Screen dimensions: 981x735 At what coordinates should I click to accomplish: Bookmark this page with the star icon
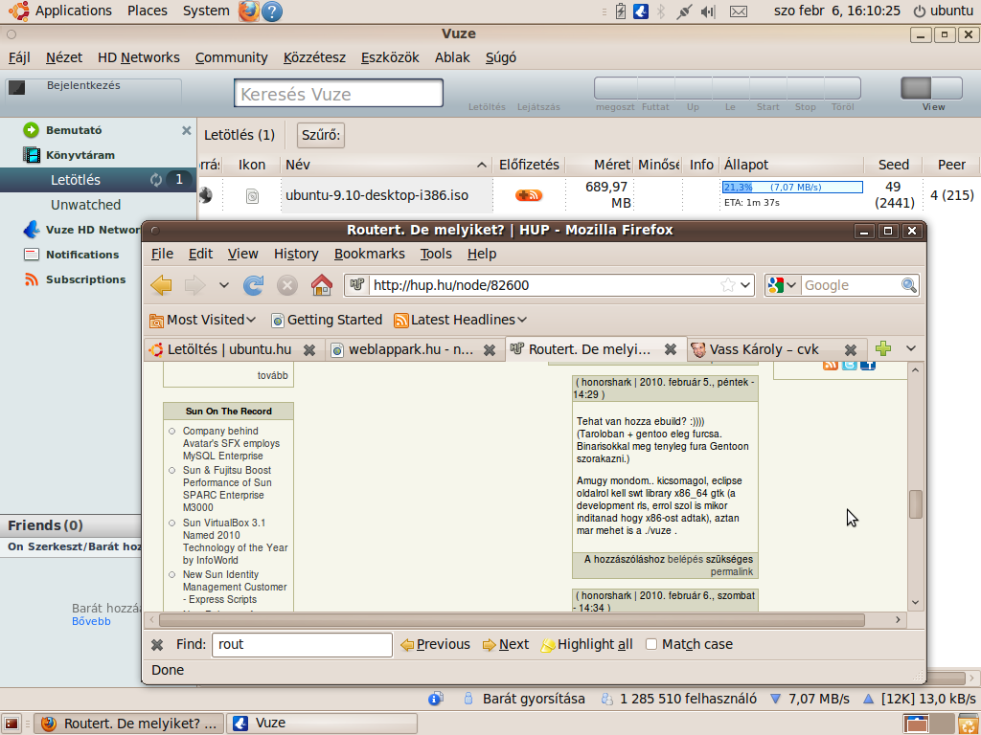tap(728, 285)
